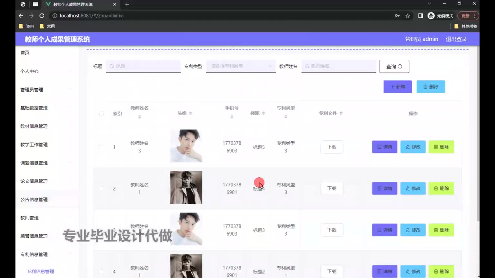
Task: Open 教师管理 sidebar menu
Action: [x=47, y=218]
